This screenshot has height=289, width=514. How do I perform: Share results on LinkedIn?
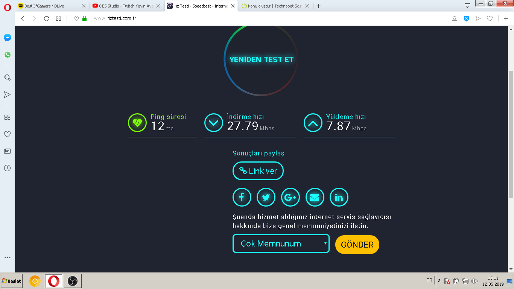339,197
